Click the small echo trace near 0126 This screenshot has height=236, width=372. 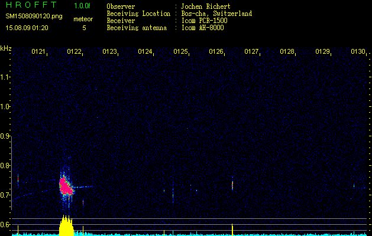[x=232, y=185]
